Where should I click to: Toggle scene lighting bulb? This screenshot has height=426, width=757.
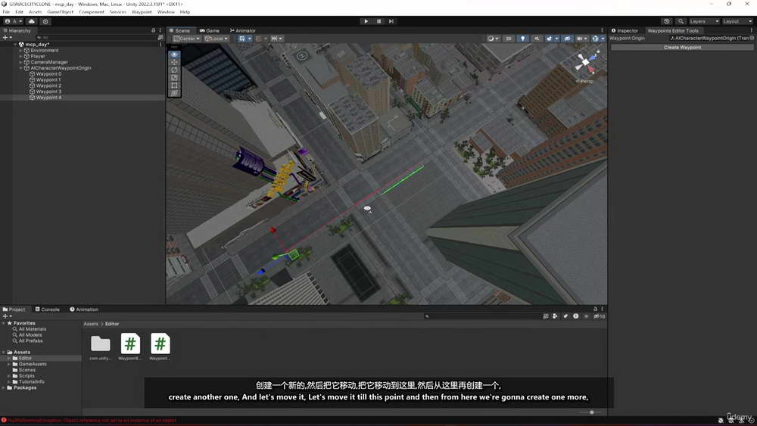pyautogui.click(x=523, y=39)
